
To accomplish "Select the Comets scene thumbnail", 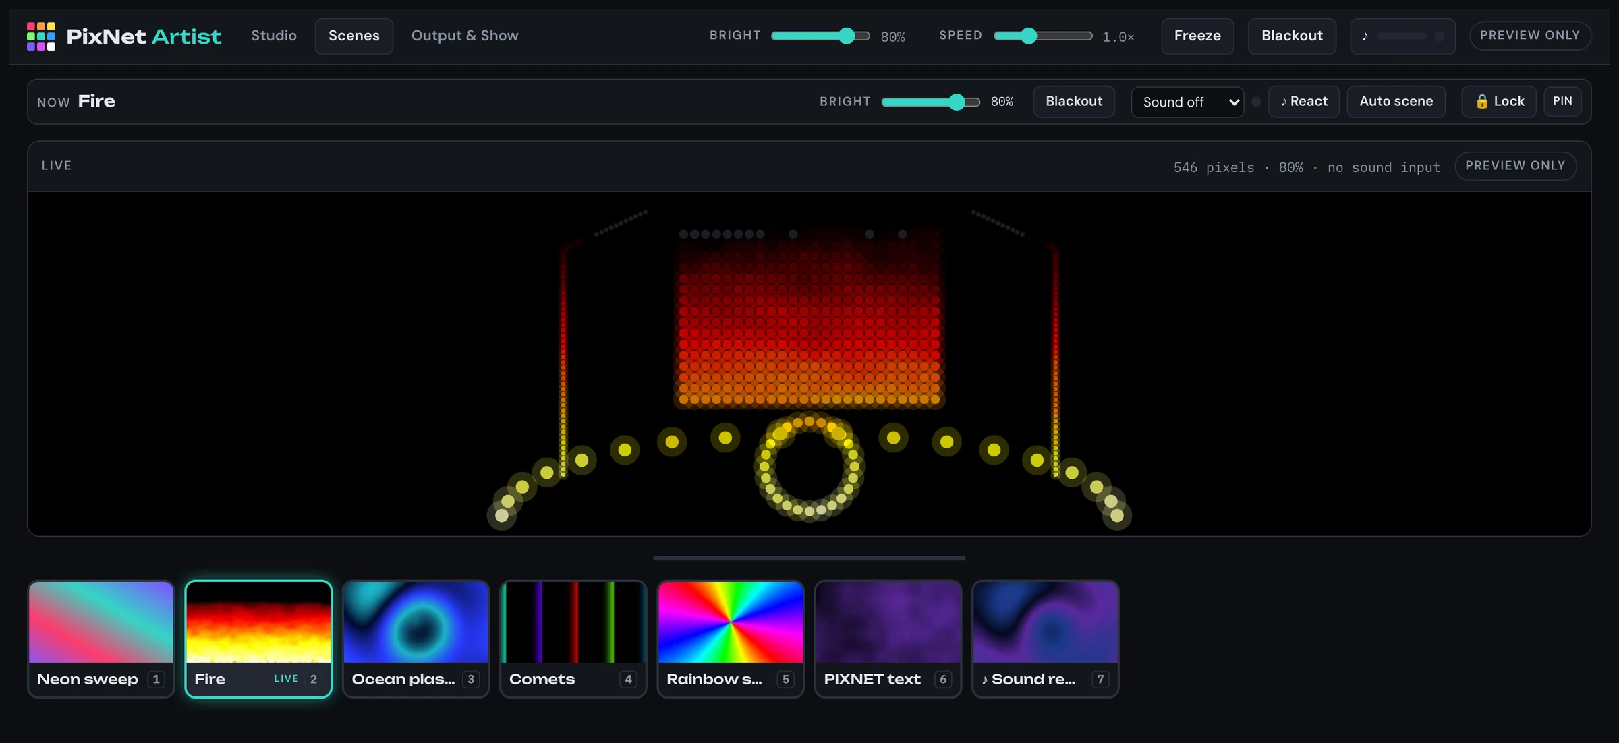I will tap(573, 638).
